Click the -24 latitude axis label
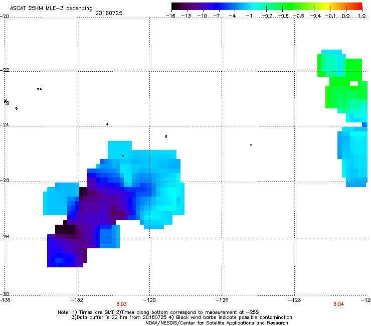The height and width of the screenshot is (326, 371). 5,124
